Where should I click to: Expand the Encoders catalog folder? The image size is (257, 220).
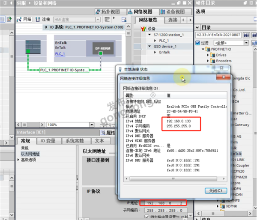[x=208, y=61]
